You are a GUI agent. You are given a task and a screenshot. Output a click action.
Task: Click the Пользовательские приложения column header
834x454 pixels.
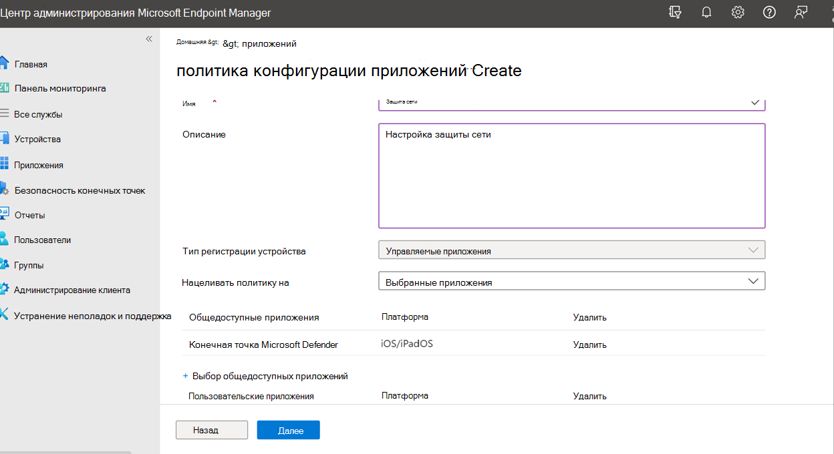(x=251, y=396)
